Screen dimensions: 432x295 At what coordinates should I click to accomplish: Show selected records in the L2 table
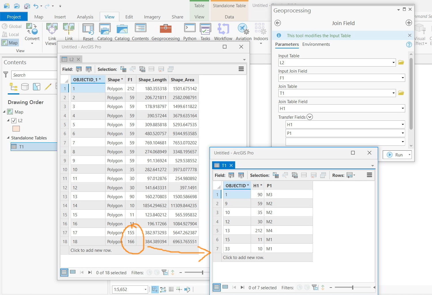pyautogui.click(x=73, y=272)
